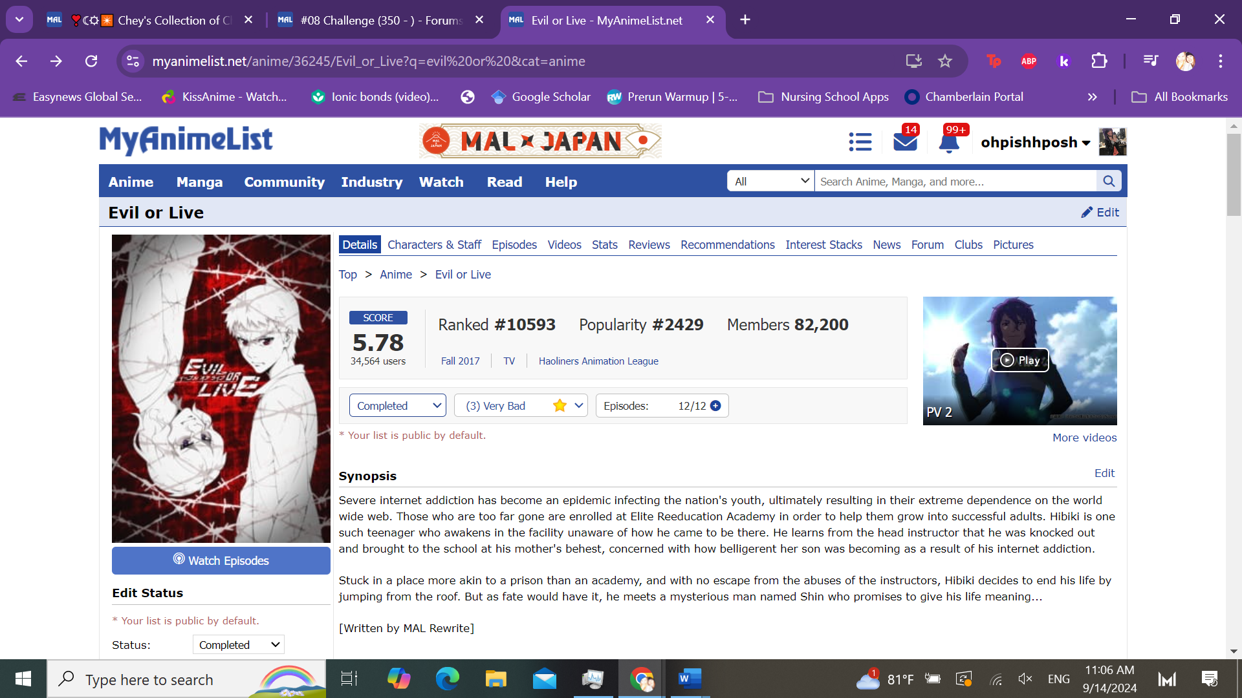The height and width of the screenshot is (698, 1242).
Task: Click the MyAnimeList logo
Action: [x=186, y=140]
